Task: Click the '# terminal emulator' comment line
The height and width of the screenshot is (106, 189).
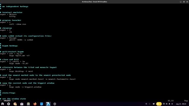Action: [11, 12]
